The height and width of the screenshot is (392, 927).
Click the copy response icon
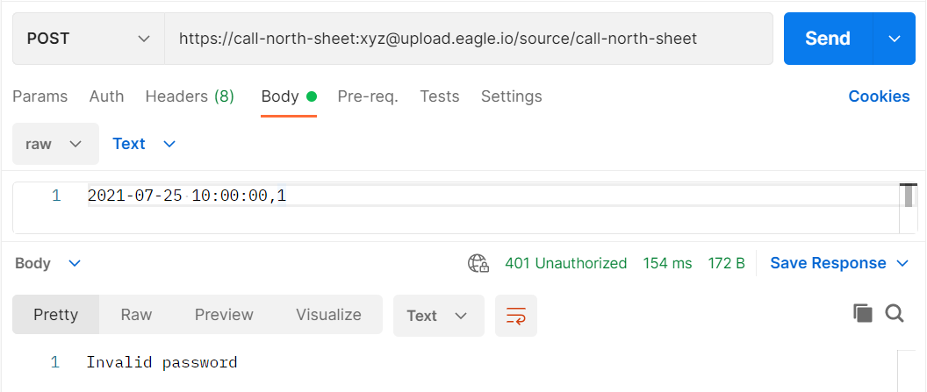point(863,313)
